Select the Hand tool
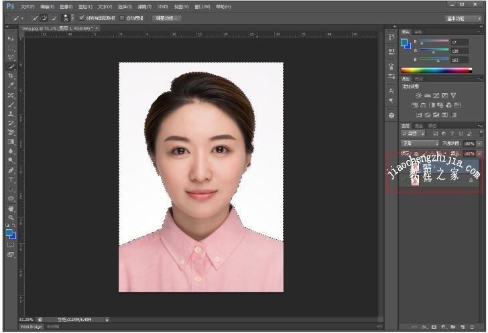The width and height of the screenshot is (488, 333). click(11, 208)
